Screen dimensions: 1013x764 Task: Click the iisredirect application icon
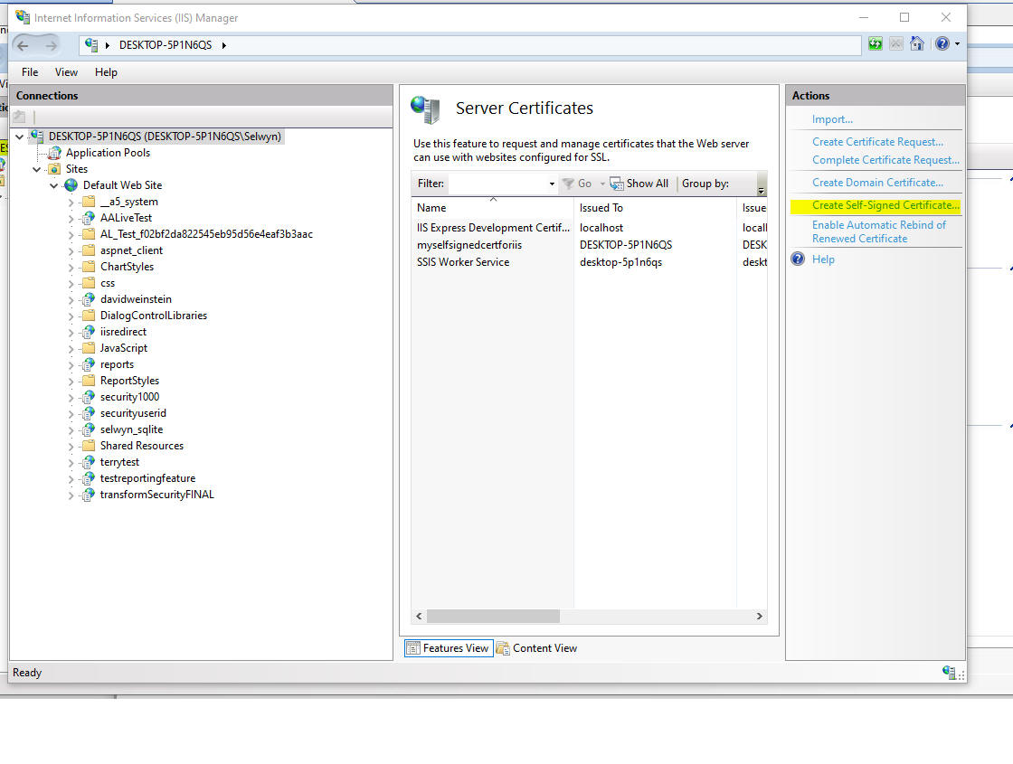pos(88,332)
